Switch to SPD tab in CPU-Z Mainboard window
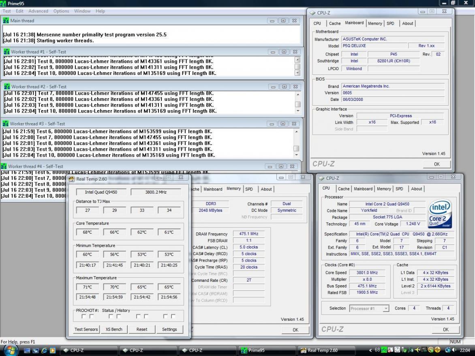The image size is (475, 356). pos(390,23)
